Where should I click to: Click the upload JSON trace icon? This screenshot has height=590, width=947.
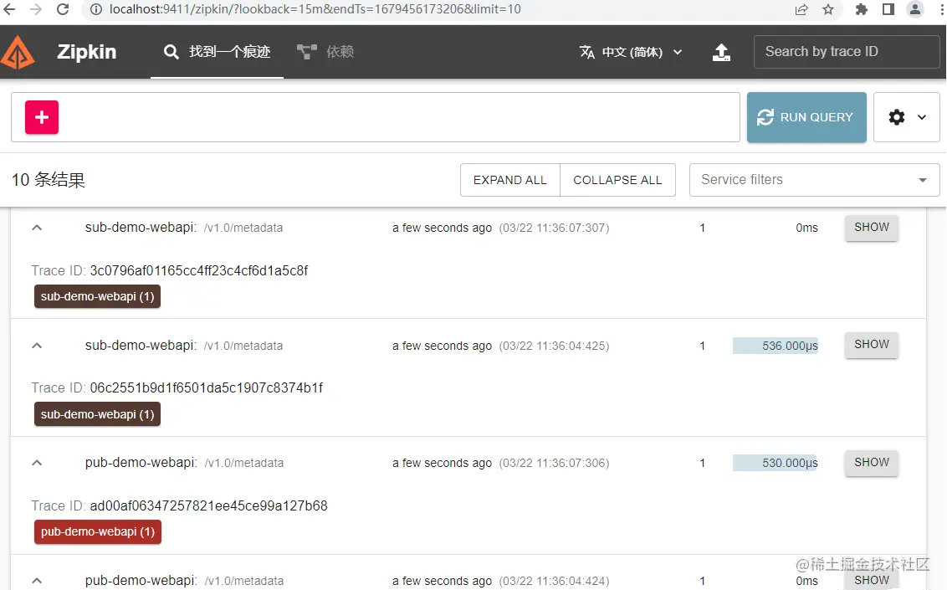(721, 52)
